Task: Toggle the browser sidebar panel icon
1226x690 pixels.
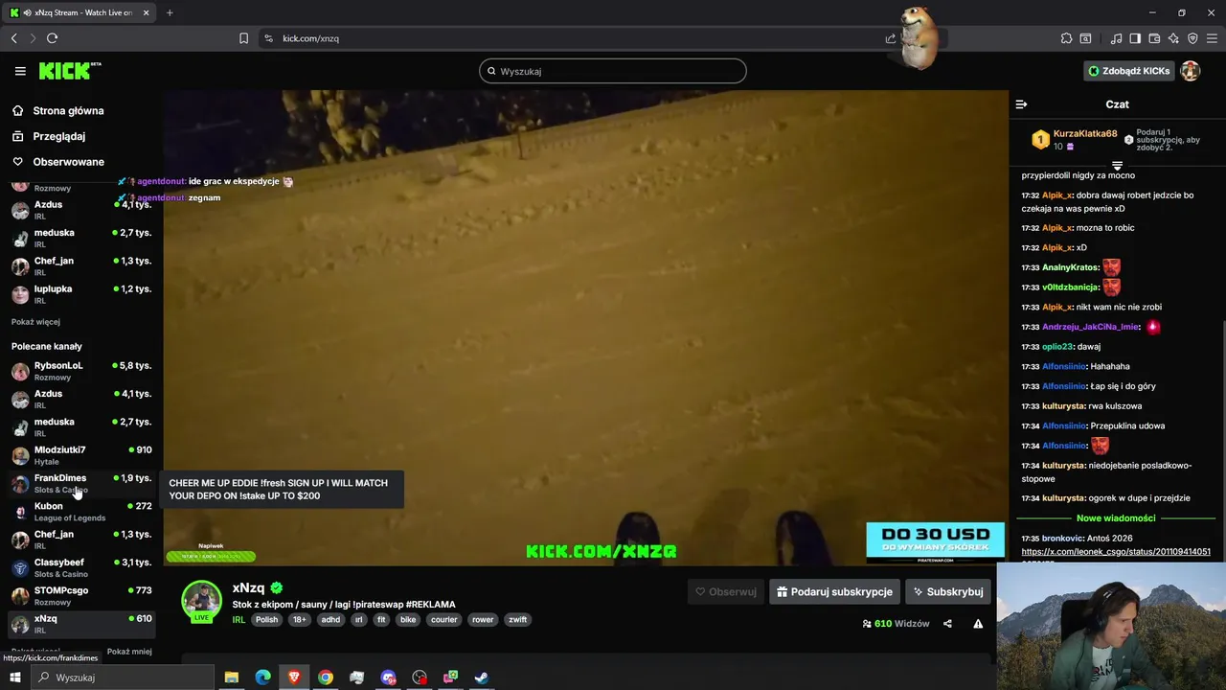Action: click(x=1135, y=38)
